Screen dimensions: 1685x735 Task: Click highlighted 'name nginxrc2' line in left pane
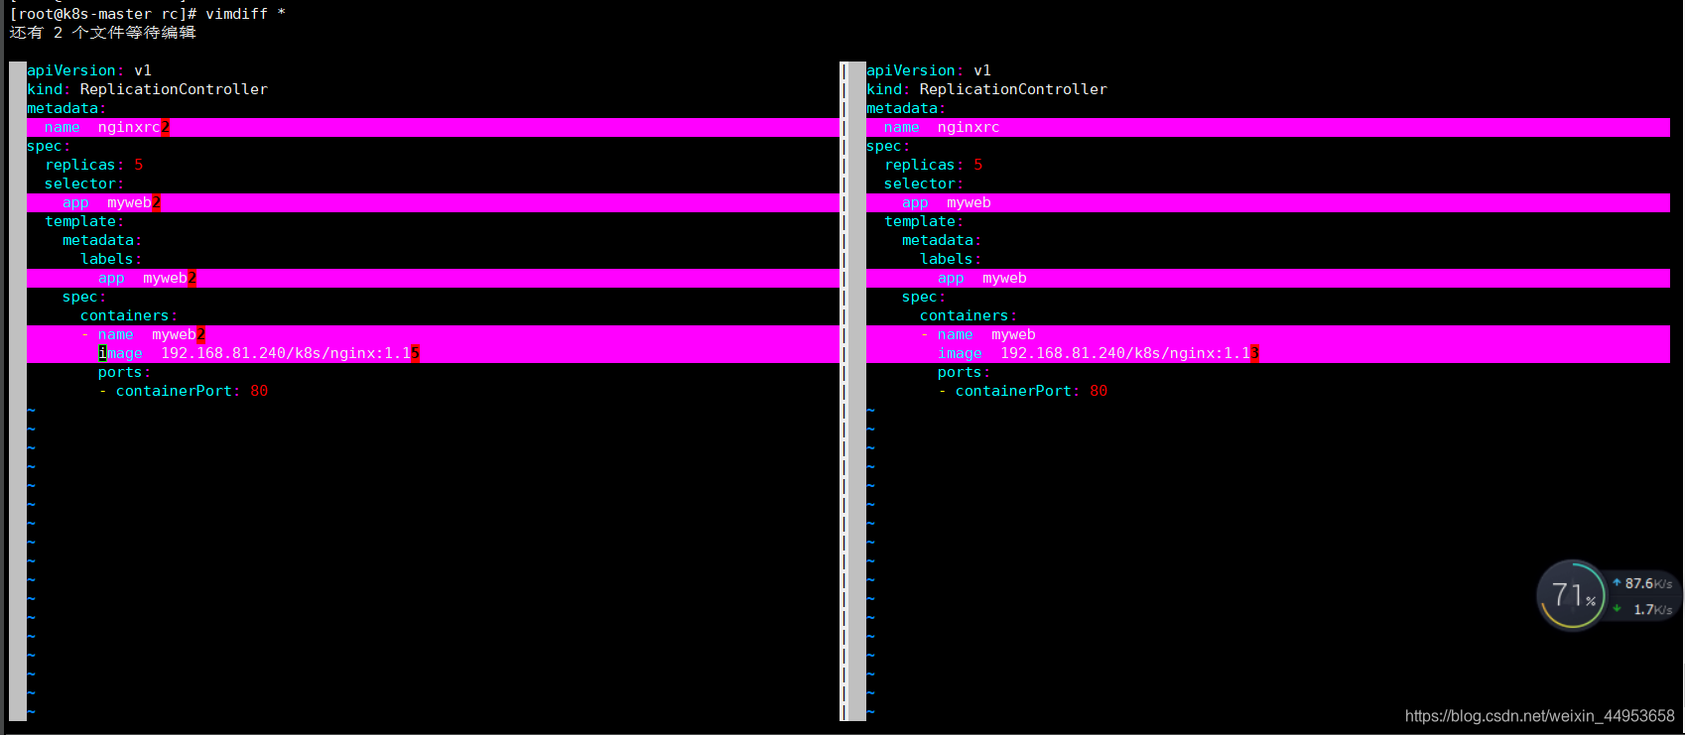click(433, 127)
